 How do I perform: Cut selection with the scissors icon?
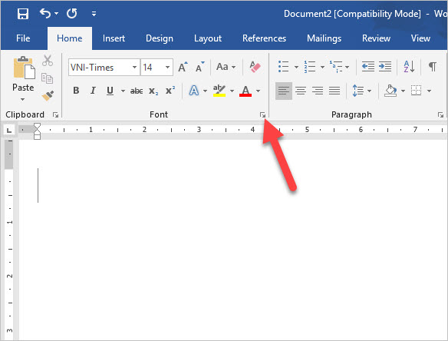tap(48, 61)
